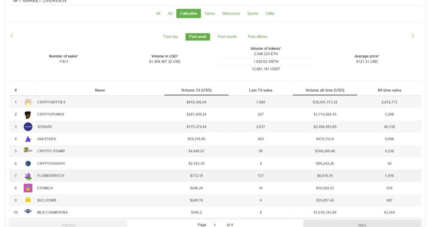Viewport: 428px width, 227px height.
Task: Select the All category tab
Action: (158, 13)
